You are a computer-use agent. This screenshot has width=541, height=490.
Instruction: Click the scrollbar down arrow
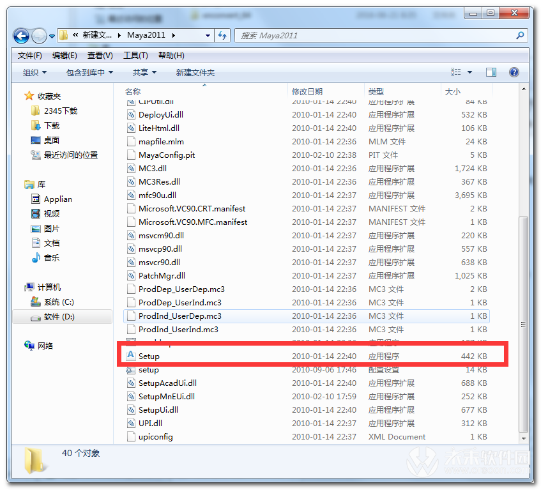[523, 438]
